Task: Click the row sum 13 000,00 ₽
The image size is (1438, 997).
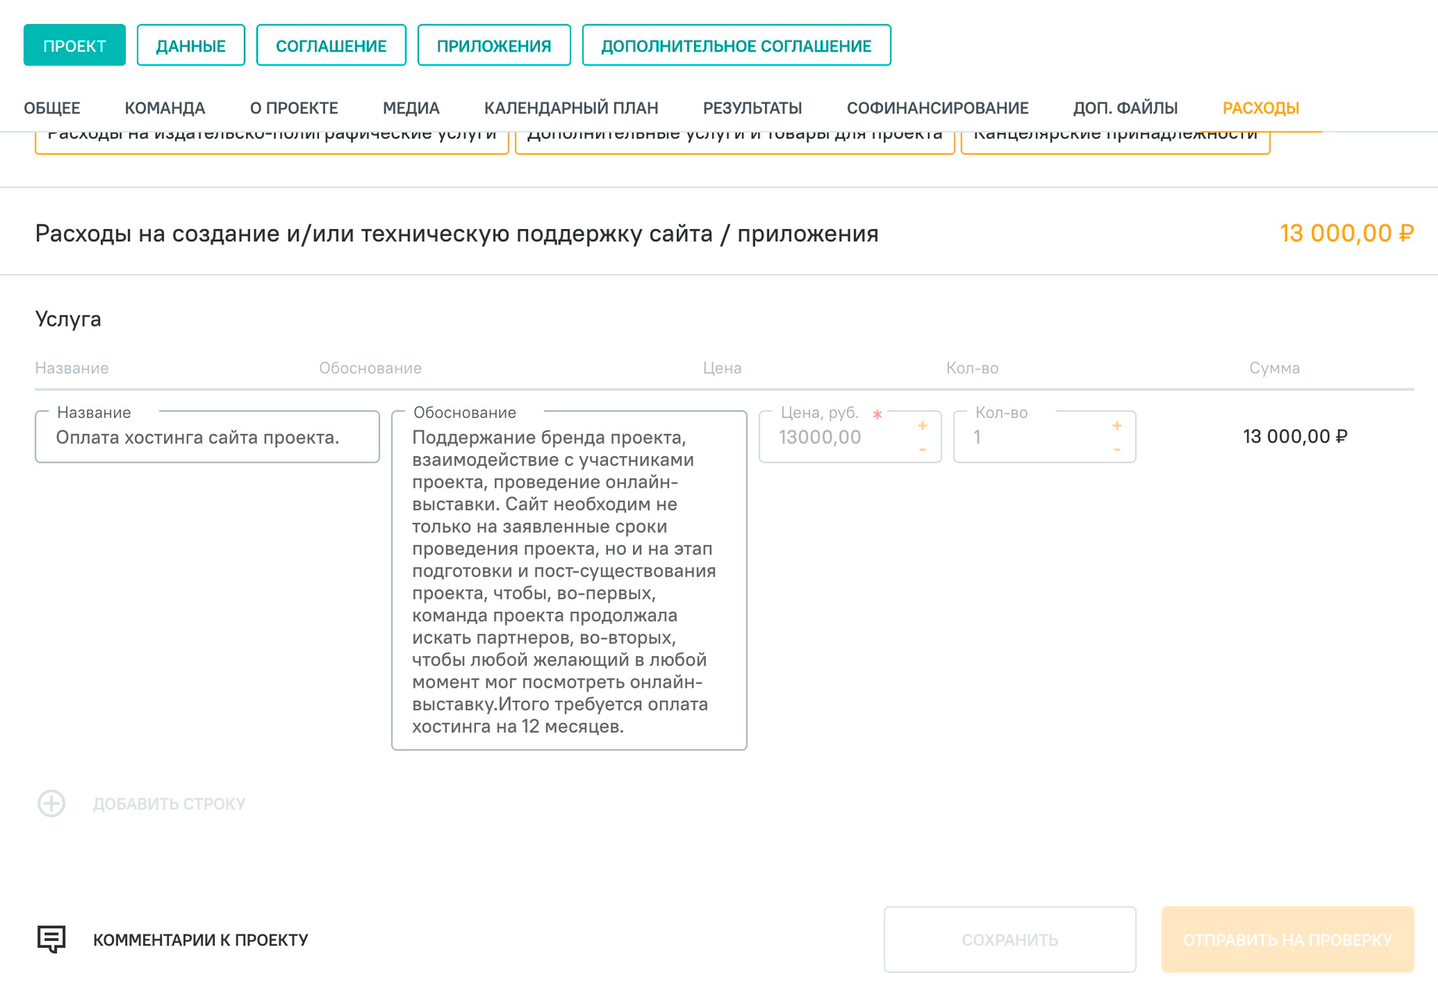Action: 1295,436
